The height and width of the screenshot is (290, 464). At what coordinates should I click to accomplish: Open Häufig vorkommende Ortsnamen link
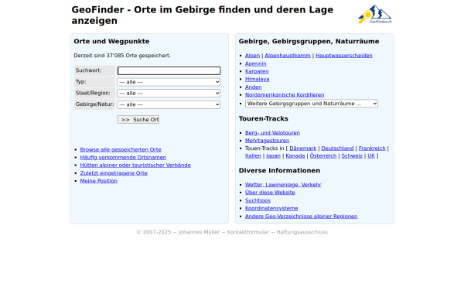(123, 158)
